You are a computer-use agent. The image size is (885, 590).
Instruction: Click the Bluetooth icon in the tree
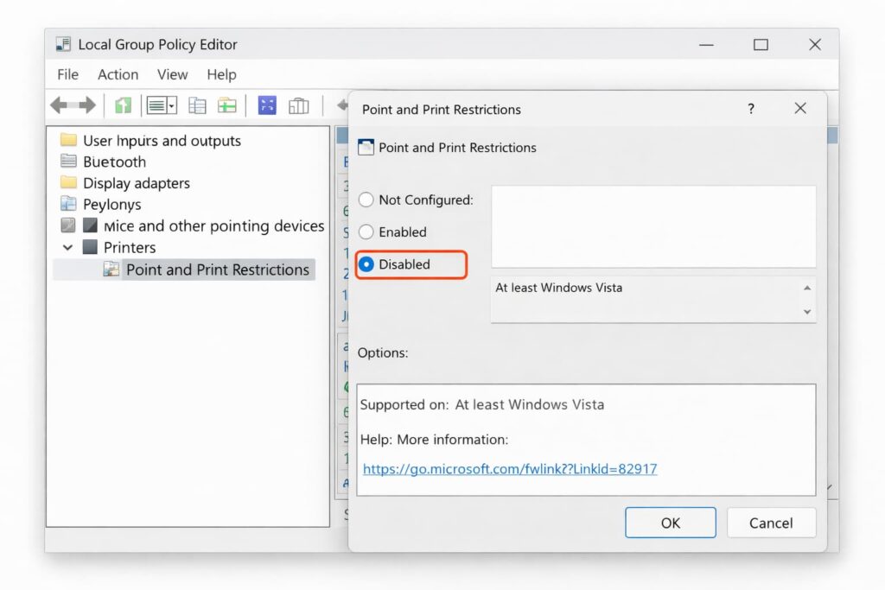pos(69,162)
